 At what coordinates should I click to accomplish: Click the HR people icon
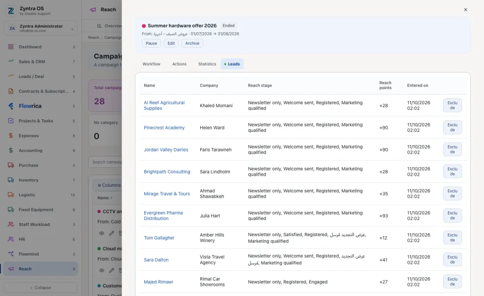11,239
